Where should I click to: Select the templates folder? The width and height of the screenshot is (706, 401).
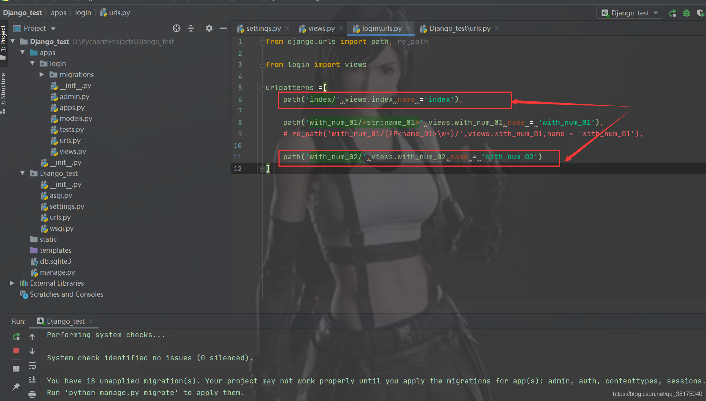55,250
